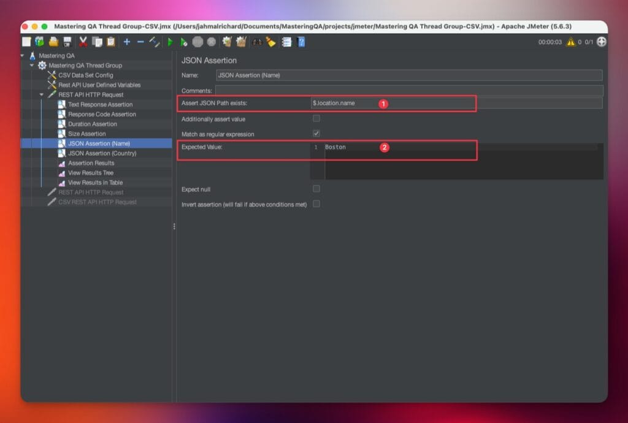This screenshot has width=628, height=423.
Task: Click the Expand All plus icon
Action: pos(127,42)
